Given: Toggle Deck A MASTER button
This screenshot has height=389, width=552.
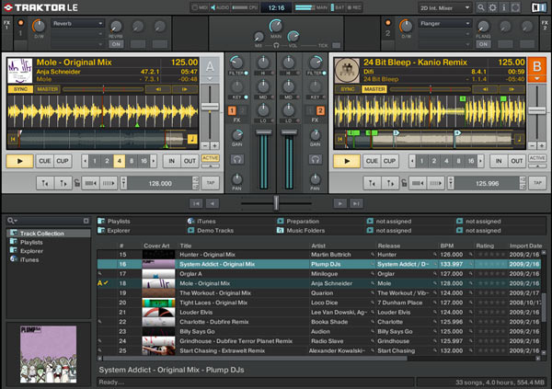Looking at the screenshot, I should [x=48, y=89].
